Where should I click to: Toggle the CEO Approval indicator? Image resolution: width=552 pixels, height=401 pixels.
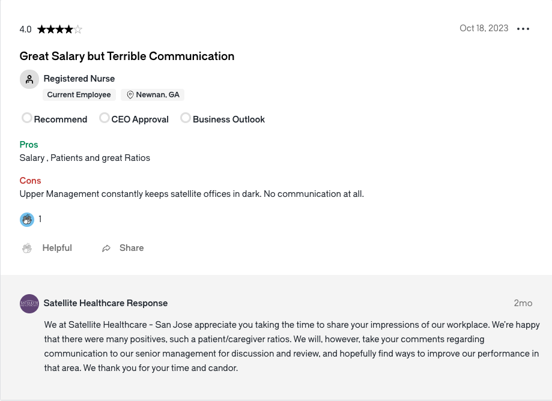(x=105, y=118)
